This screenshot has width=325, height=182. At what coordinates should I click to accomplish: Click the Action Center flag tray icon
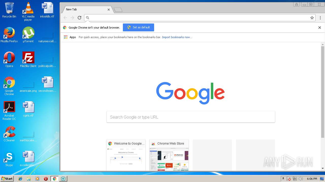[289, 179]
